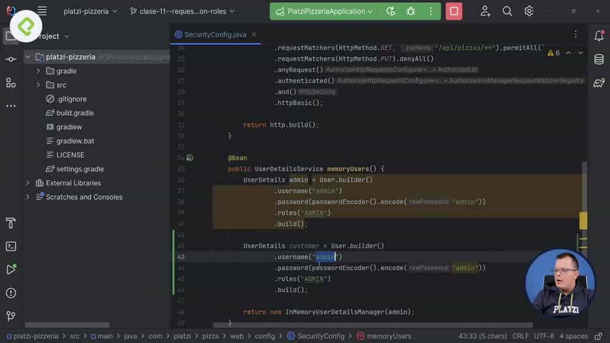Open the Build tool window hammer icon
This screenshot has height=343, width=610.
tap(10, 223)
